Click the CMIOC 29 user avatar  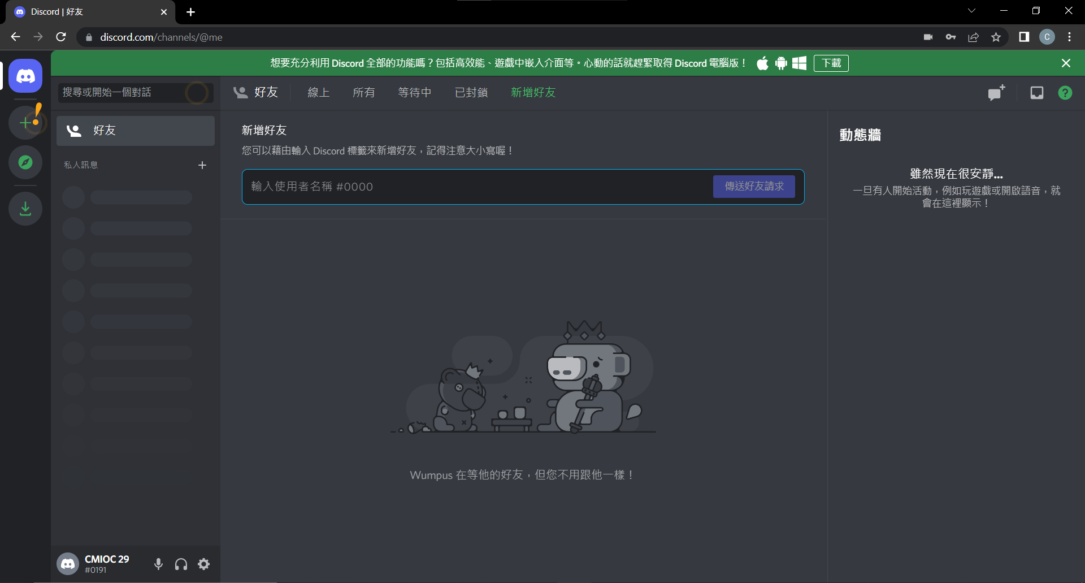click(68, 564)
